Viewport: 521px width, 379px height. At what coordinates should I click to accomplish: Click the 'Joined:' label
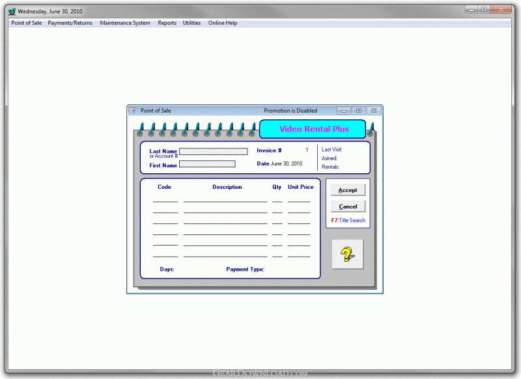pos(330,158)
